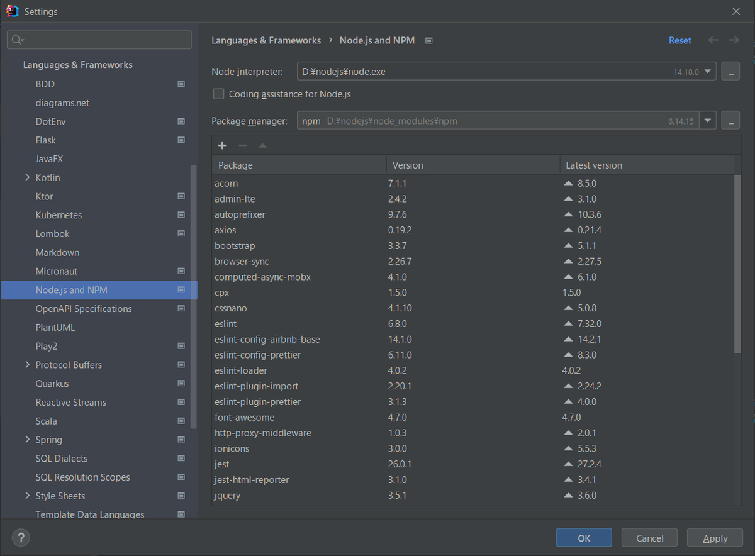Select the font-awesome package row
This screenshot has height=556, width=755.
473,418
